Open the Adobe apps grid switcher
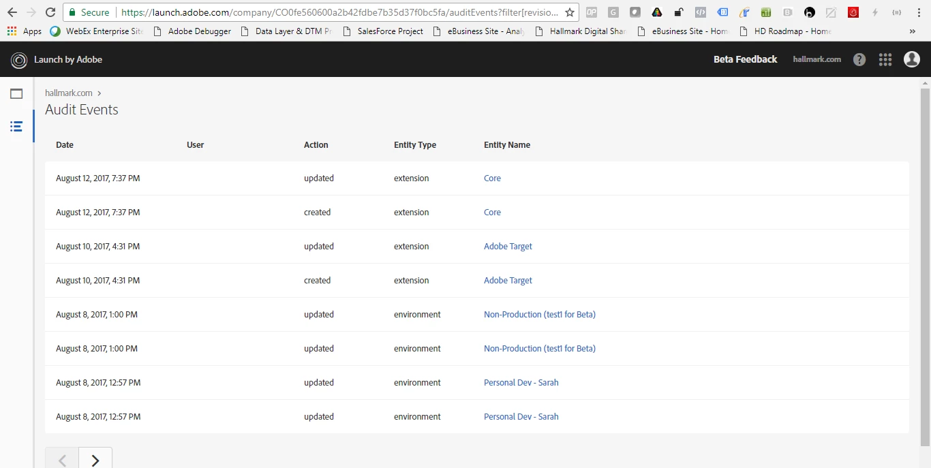 point(885,60)
